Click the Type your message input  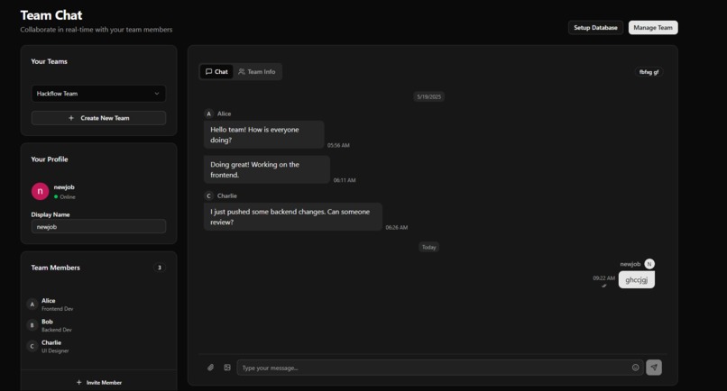pos(439,368)
